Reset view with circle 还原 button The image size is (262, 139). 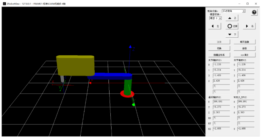click(232, 26)
